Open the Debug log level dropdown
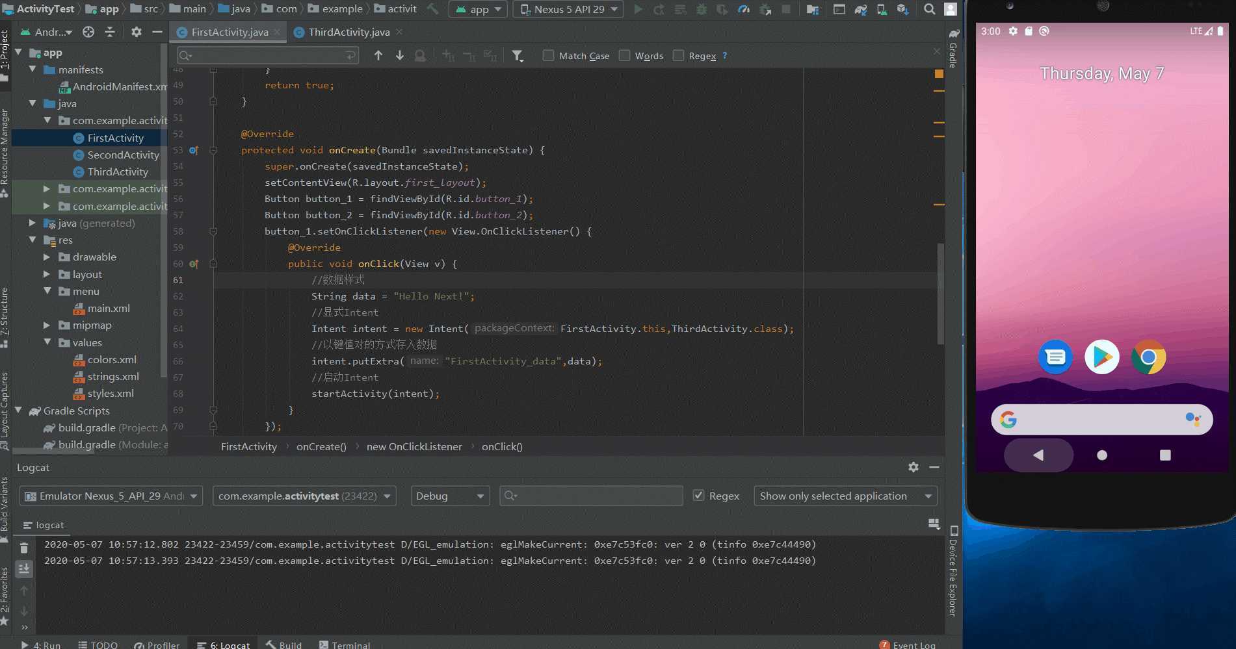Image resolution: width=1236 pixels, height=649 pixels. (x=450, y=496)
